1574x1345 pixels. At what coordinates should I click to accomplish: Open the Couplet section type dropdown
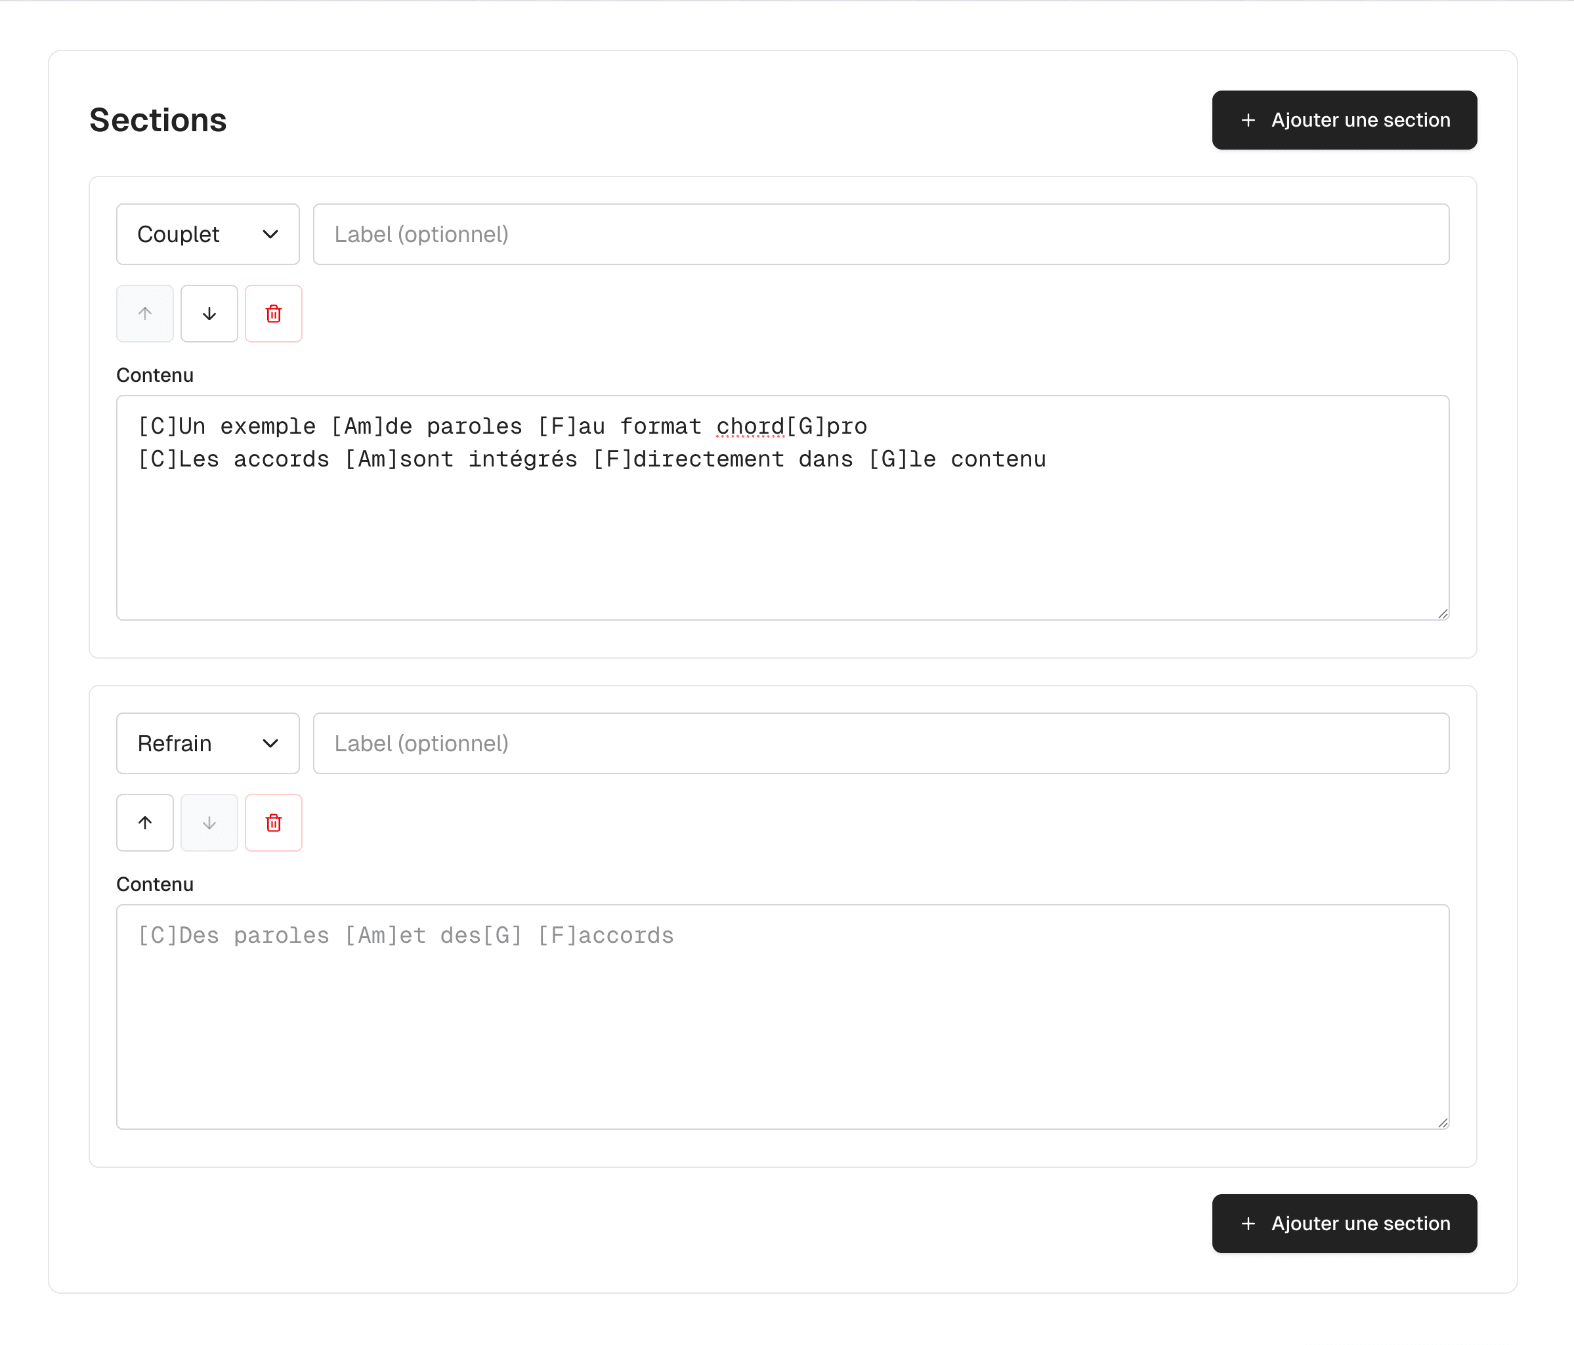[207, 234]
